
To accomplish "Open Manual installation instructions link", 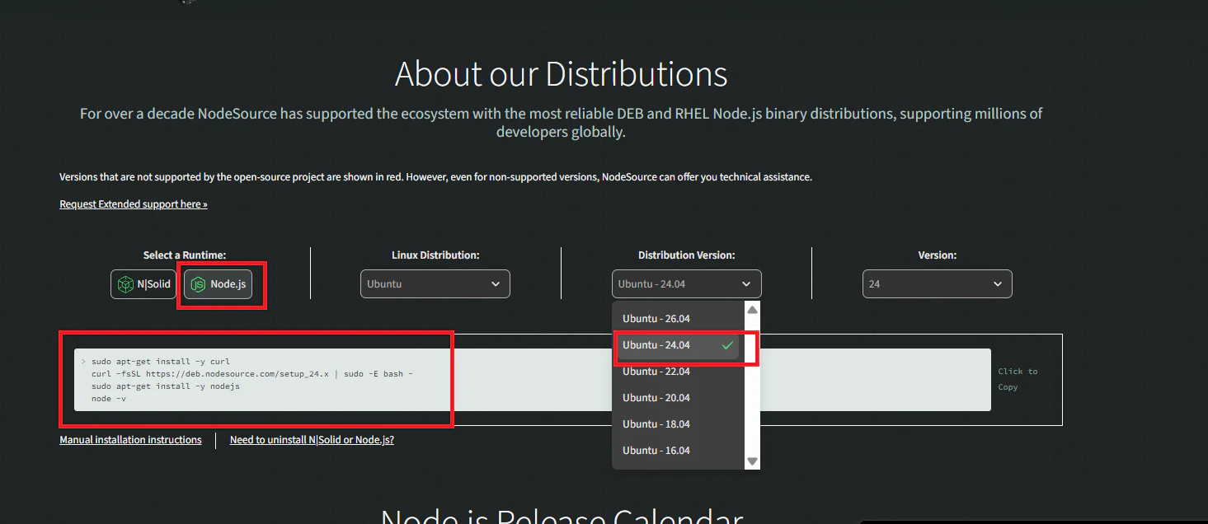I will [x=130, y=440].
